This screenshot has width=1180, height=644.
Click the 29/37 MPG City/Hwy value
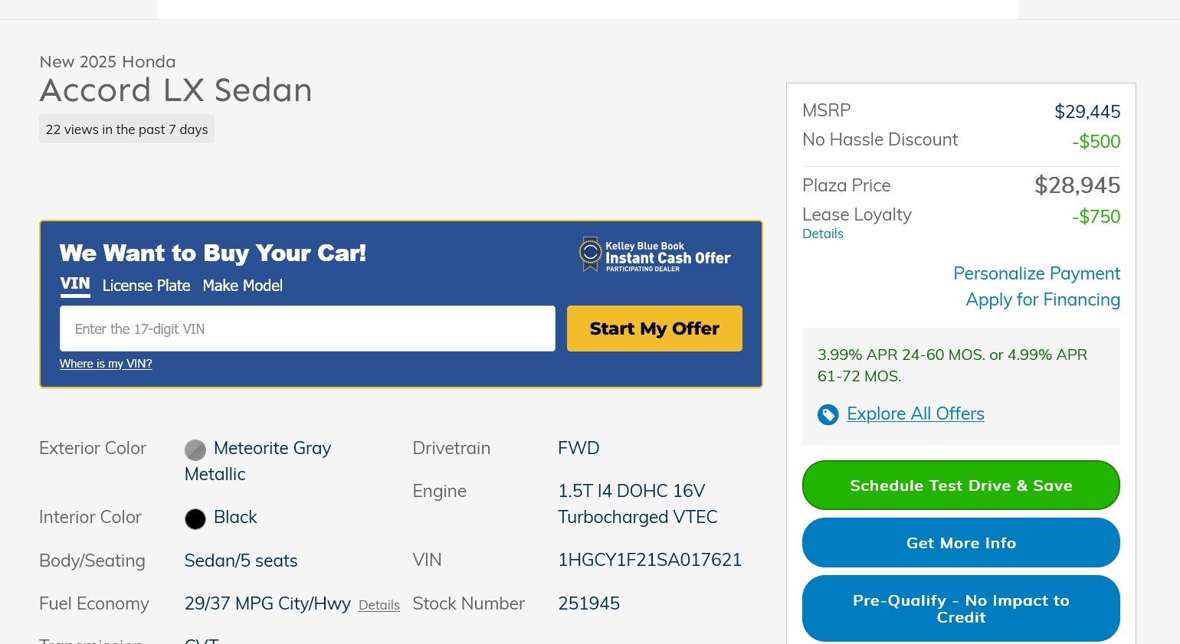[x=267, y=603]
